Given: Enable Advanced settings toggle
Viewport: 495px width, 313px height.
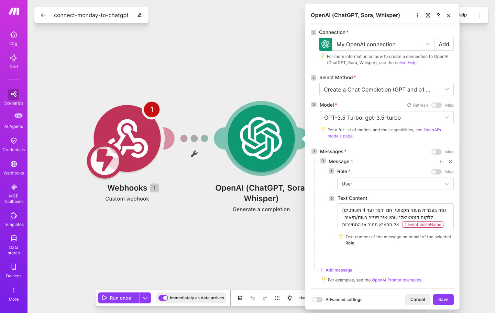Looking at the screenshot, I should [x=318, y=300].
